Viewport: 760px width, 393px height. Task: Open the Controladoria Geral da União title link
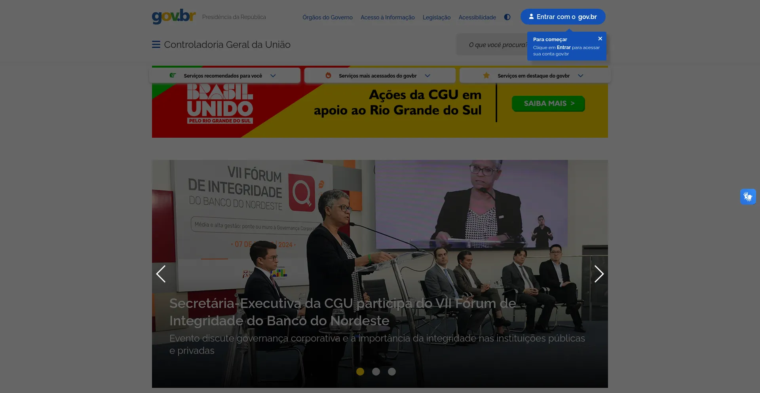click(227, 45)
